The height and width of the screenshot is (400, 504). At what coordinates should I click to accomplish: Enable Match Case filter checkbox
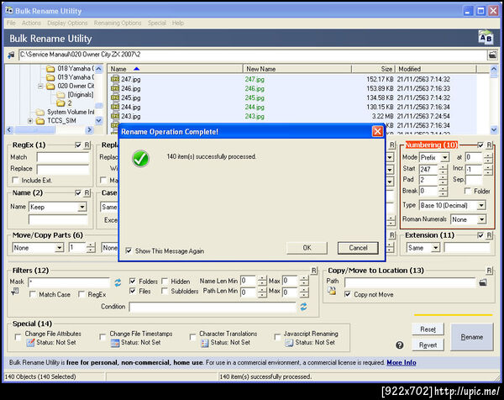tap(33, 294)
